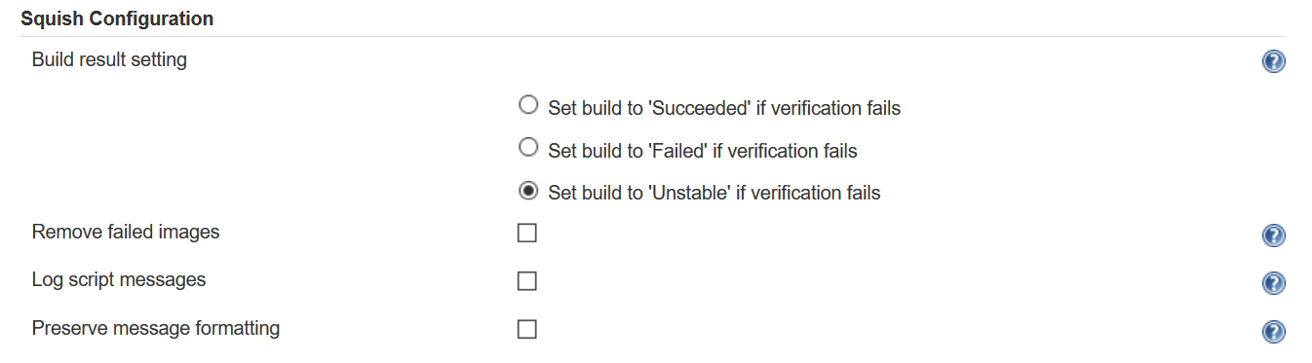The width and height of the screenshot is (1312, 363).
Task: Open help for Build result setting
Action: pyautogui.click(x=1273, y=62)
